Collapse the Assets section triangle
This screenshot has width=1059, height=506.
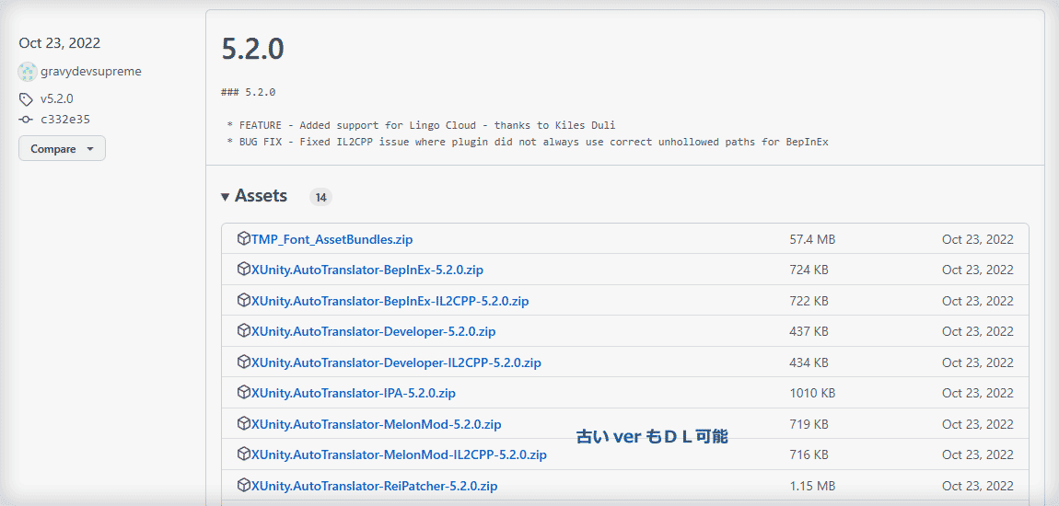click(x=226, y=197)
